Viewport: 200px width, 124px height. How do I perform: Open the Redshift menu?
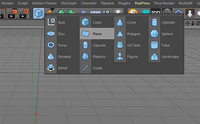pyautogui.click(x=186, y=3)
